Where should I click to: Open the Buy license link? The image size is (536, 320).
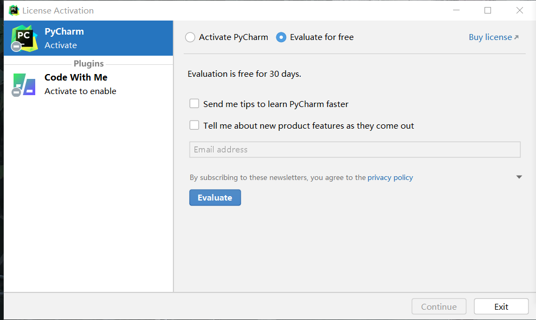pos(494,37)
